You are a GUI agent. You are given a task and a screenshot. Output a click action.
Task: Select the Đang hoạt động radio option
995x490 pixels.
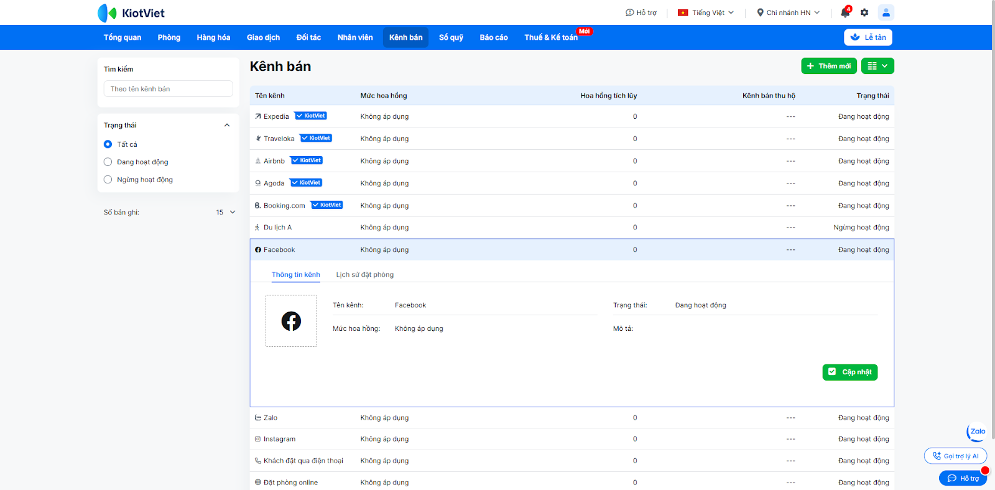(x=108, y=162)
